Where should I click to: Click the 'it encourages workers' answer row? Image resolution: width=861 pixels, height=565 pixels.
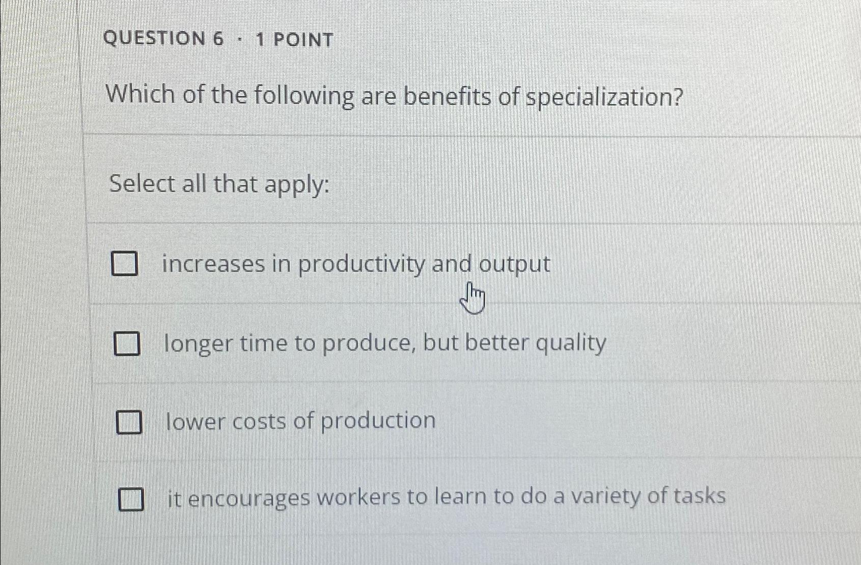[x=446, y=497]
